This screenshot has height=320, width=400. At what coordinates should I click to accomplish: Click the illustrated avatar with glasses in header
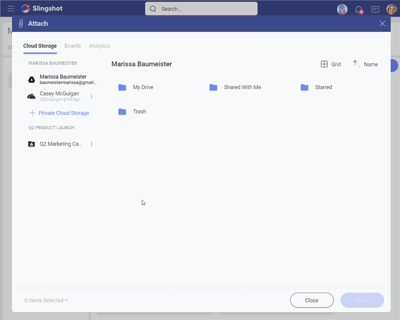pos(342,9)
